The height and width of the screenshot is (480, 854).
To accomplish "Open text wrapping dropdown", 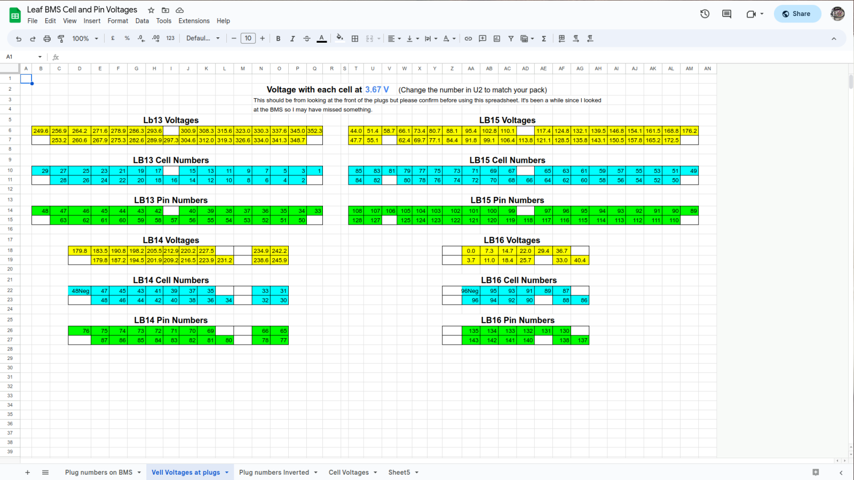I will pyautogui.click(x=431, y=38).
